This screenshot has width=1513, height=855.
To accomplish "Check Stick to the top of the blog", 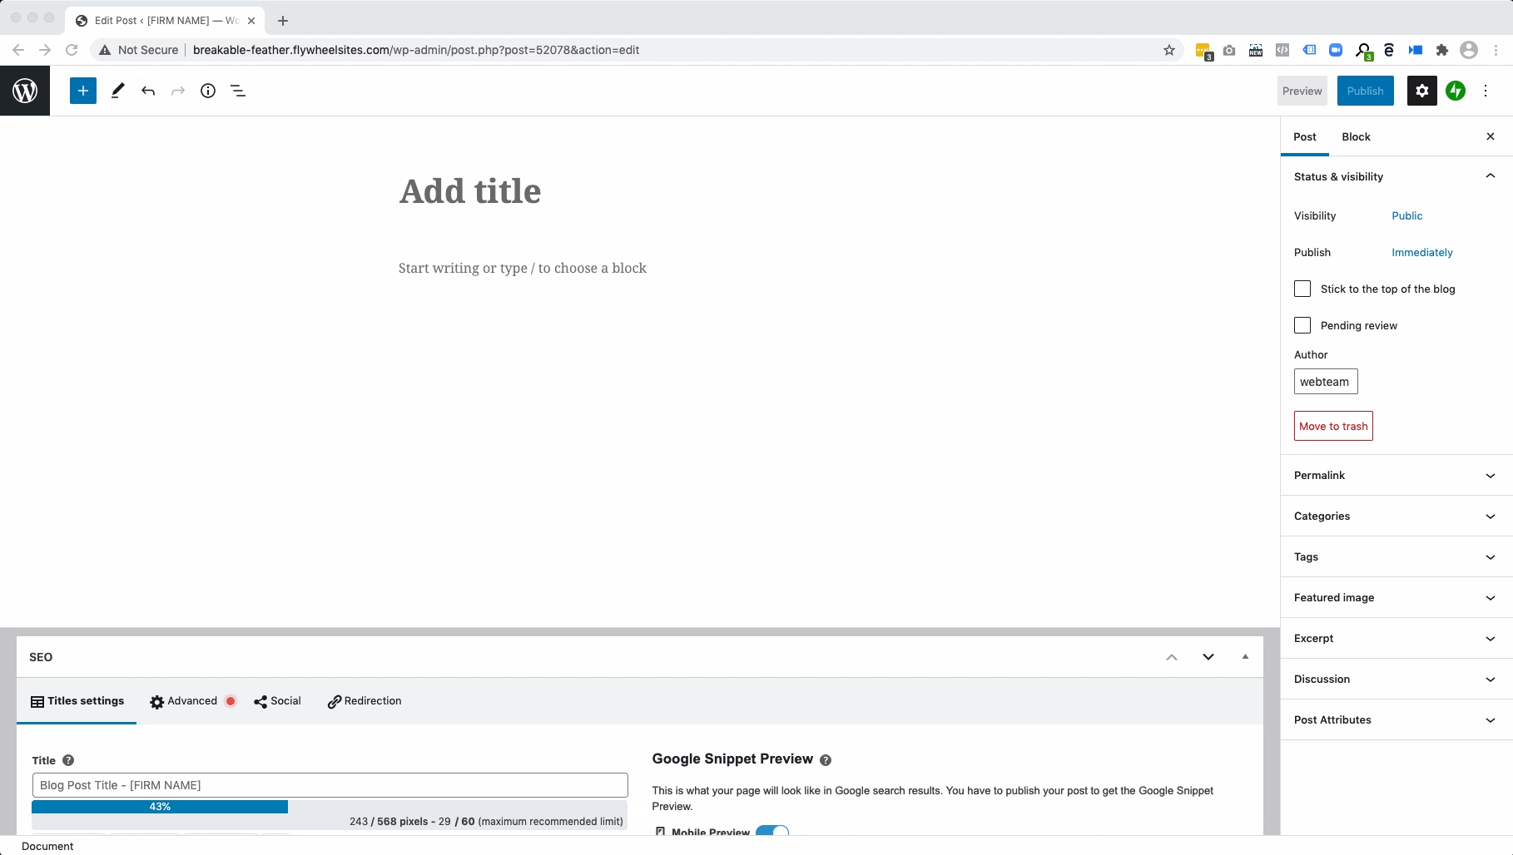I will click(1302, 289).
